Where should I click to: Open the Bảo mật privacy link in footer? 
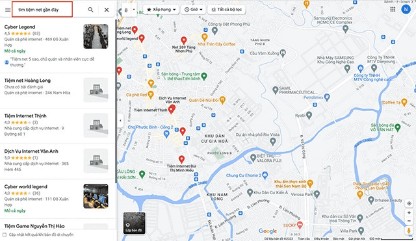point(339,238)
